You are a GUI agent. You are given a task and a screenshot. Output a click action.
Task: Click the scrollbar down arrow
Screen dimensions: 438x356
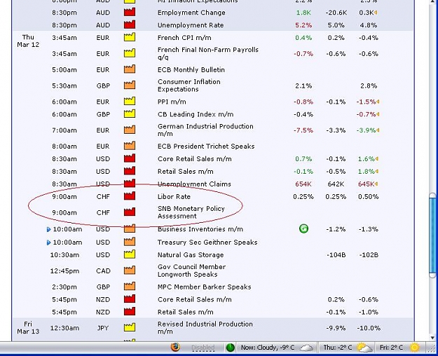coord(433,338)
